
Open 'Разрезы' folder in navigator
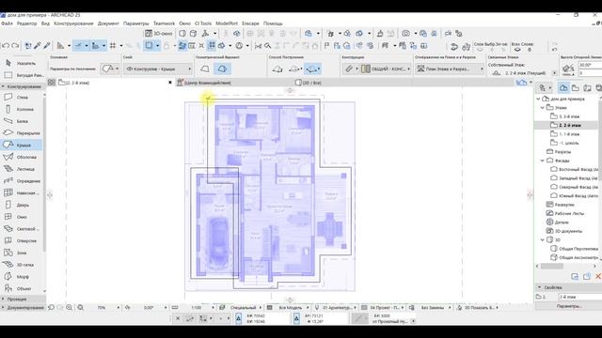559,152
